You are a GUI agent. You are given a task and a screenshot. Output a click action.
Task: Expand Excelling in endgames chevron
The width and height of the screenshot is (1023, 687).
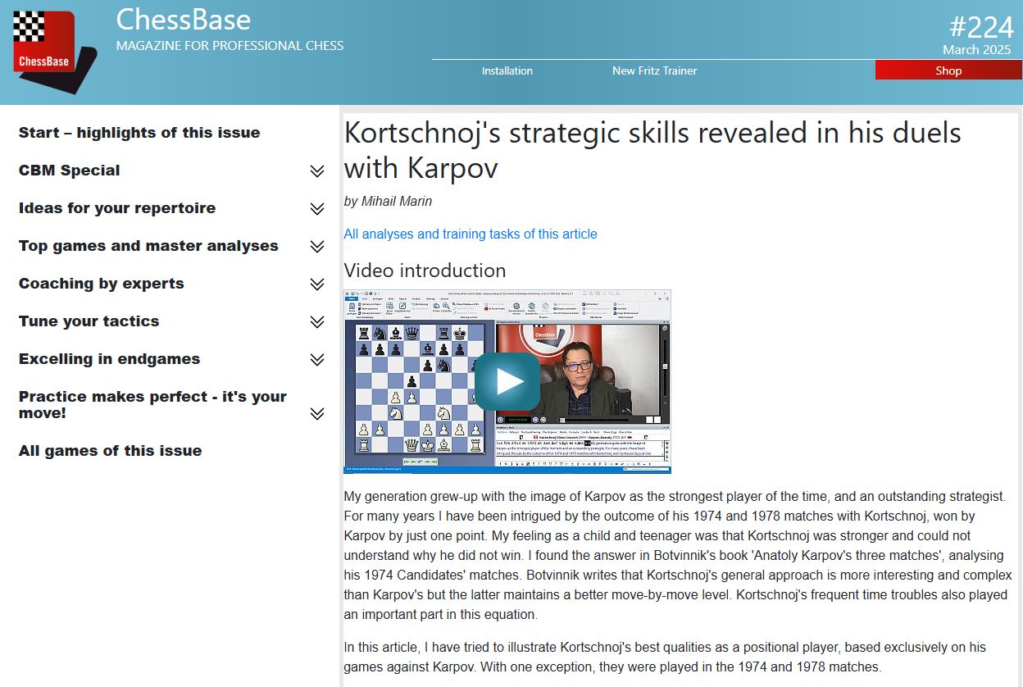point(317,360)
